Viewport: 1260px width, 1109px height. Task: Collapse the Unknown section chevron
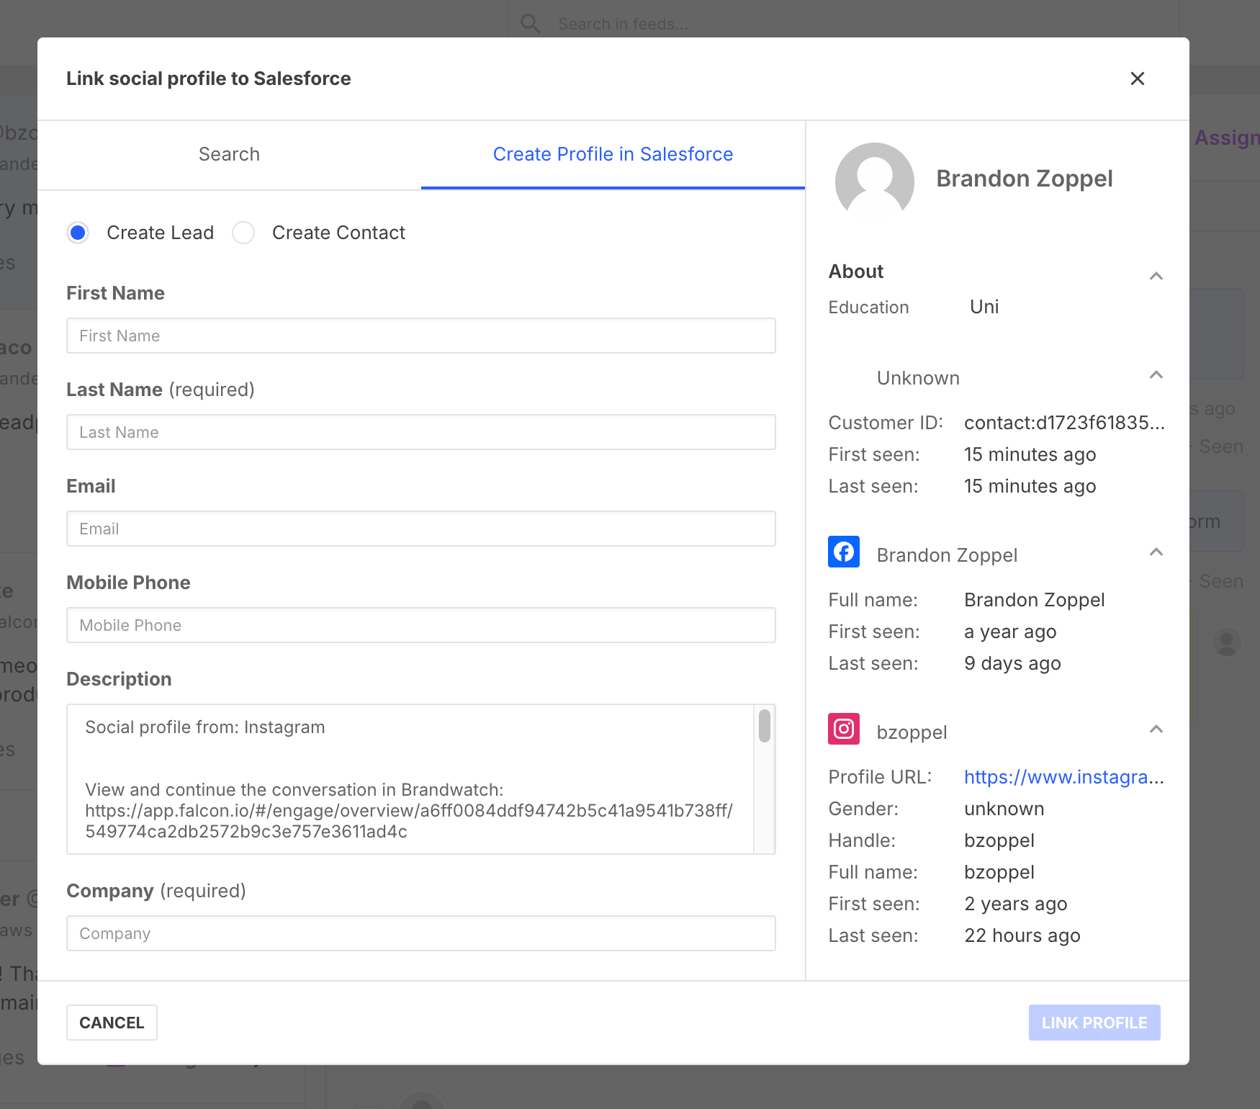click(1156, 374)
